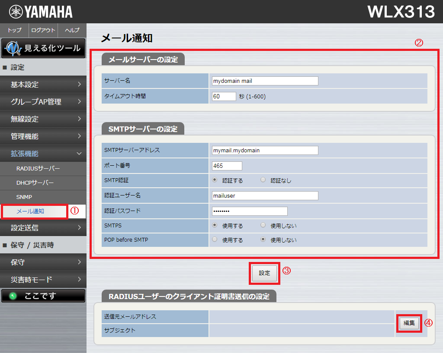Viewport: 443px width, 353px height.
Task: Choose 使用しない for SMTPS
Action: coord(263,225)
